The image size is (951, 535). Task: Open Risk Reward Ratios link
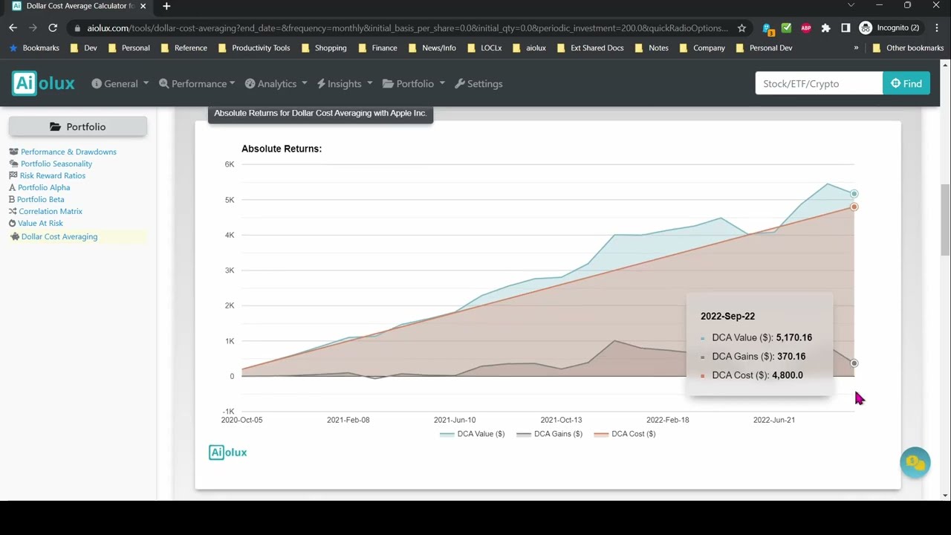(x=52, y=175)
